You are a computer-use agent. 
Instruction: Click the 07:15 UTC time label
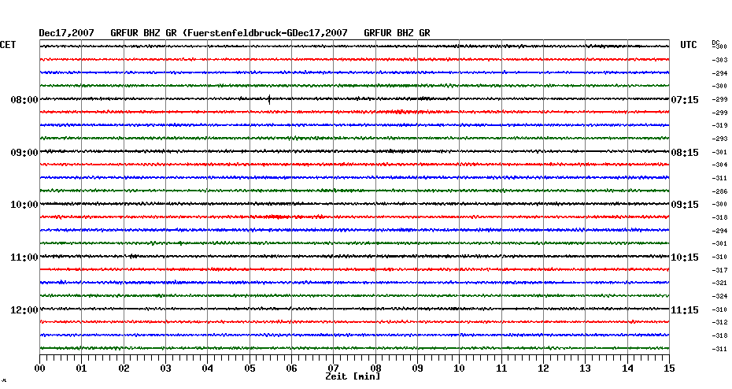point(685,100)
